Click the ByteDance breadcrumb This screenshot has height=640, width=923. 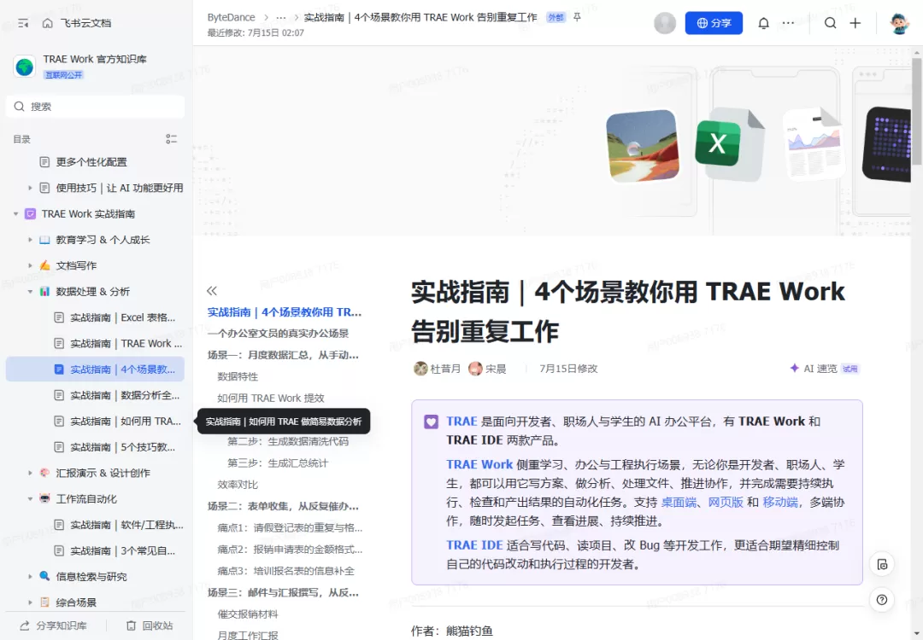(x=232, y=17)
